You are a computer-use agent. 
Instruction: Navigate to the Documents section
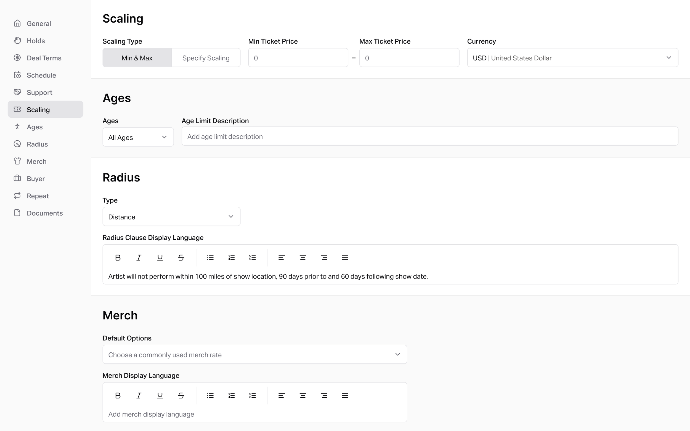[44, 213]
